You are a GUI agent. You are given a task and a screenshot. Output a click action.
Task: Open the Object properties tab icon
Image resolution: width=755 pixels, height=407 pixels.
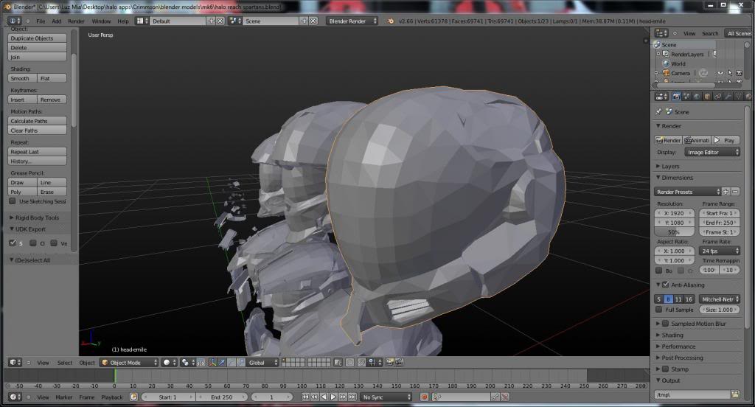pos(707,97)
